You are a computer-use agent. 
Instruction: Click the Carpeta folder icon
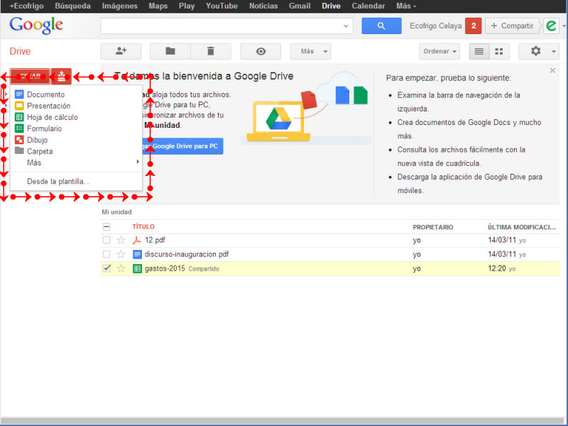coord(19,151)
